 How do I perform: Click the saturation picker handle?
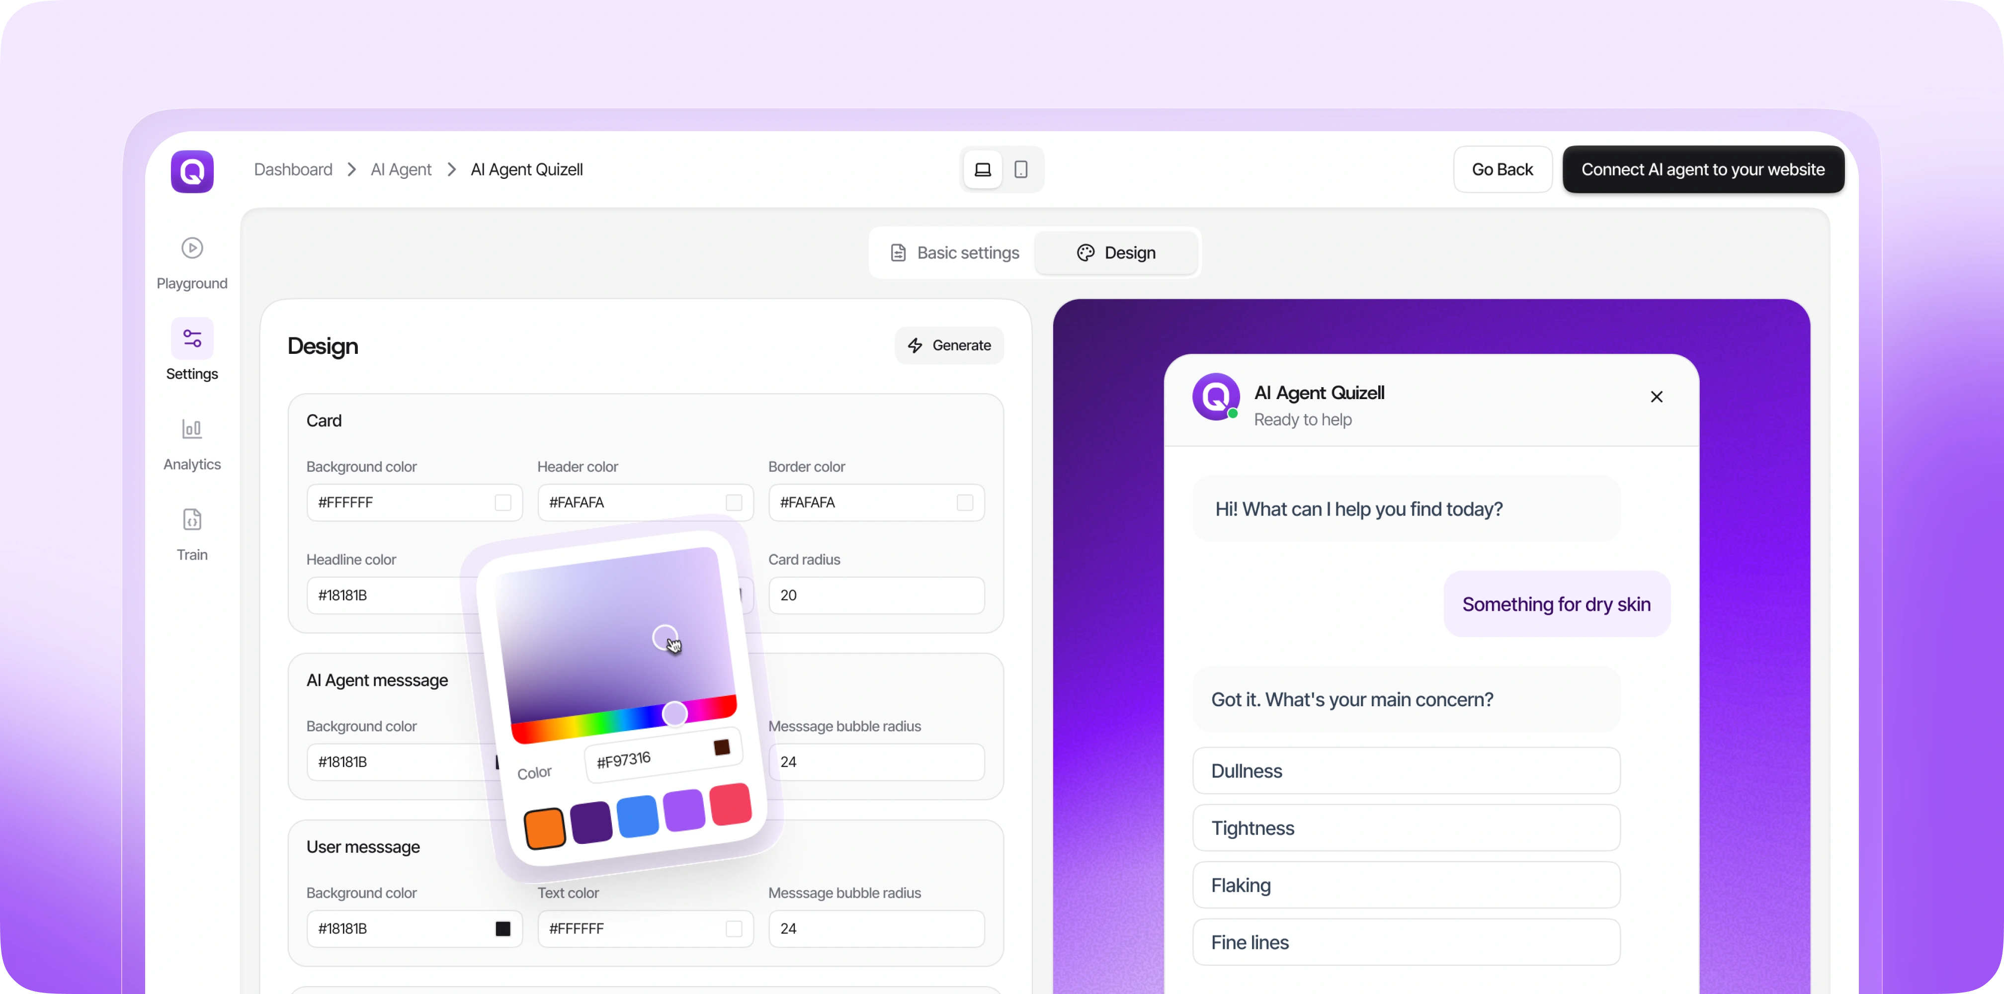[665, 638]
